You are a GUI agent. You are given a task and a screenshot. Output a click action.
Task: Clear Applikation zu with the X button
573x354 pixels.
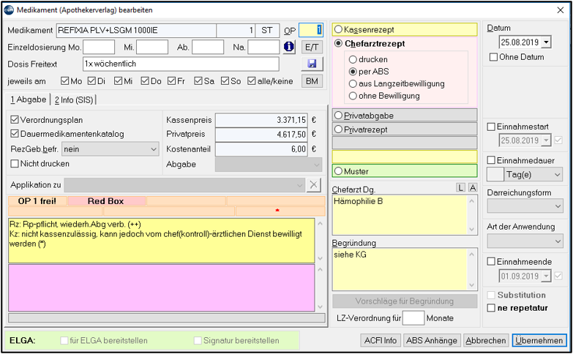[313, 185]
